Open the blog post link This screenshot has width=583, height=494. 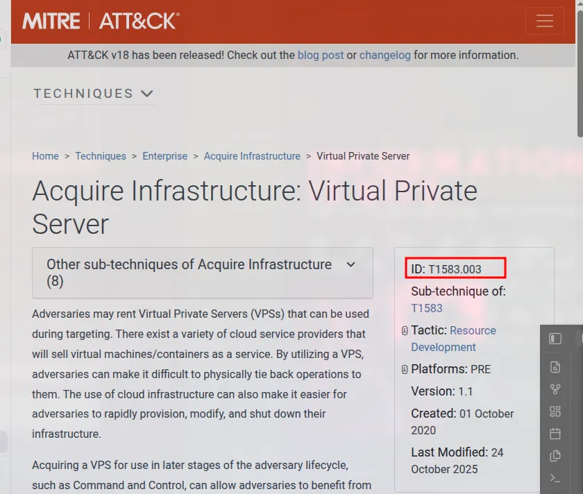[321, 55]
